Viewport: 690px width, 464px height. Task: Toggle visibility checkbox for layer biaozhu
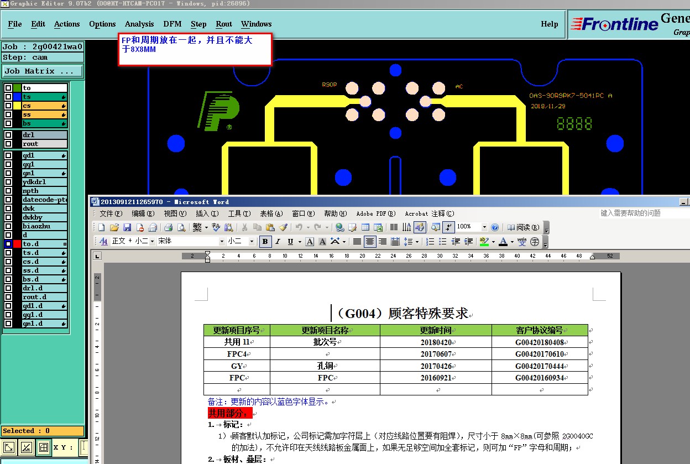tap(8, 226)
